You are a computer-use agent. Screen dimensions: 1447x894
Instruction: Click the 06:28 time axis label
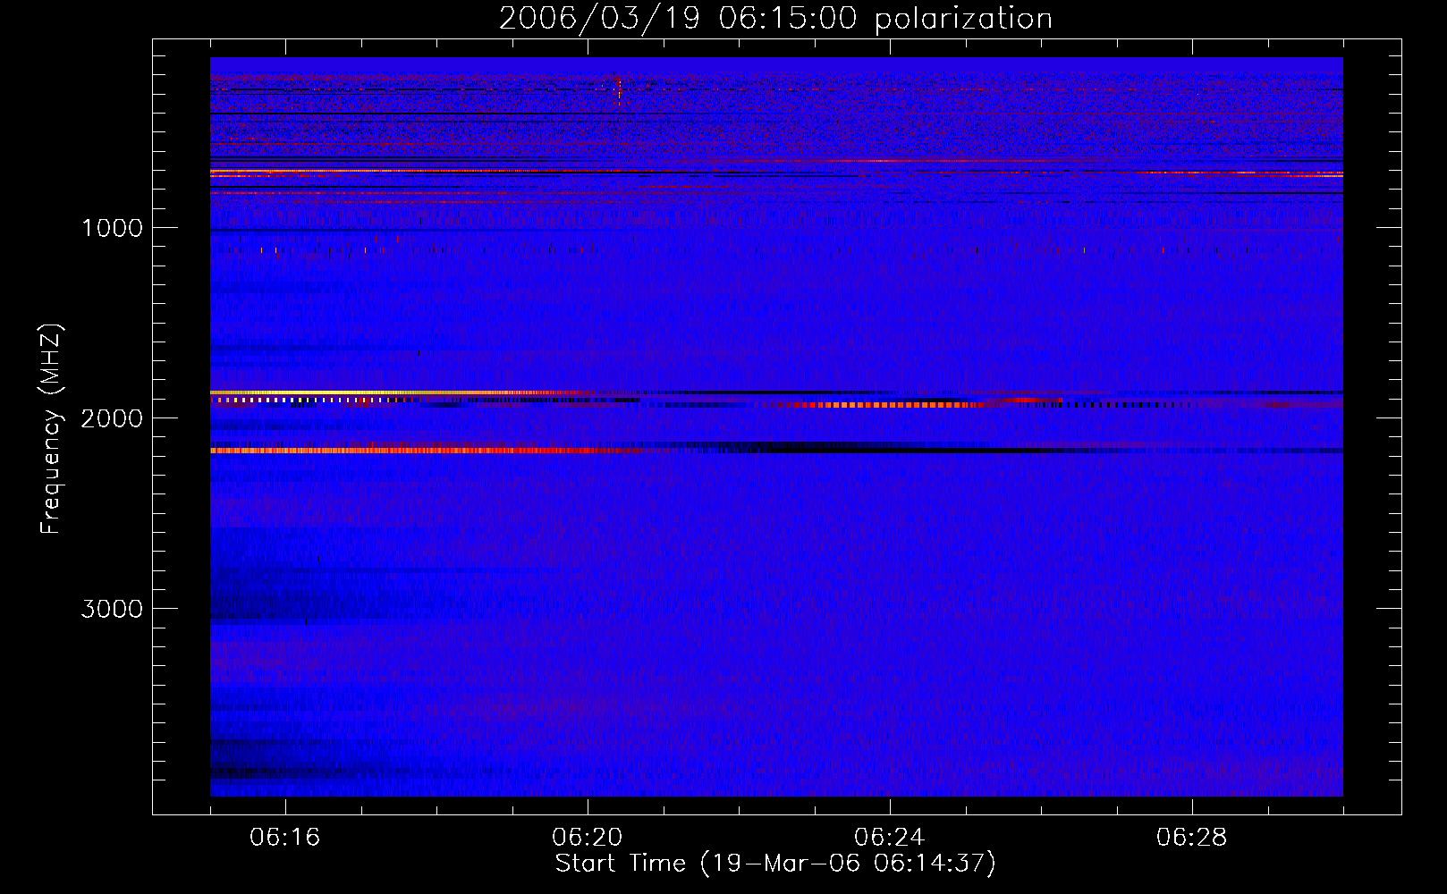pos(1191,838)
